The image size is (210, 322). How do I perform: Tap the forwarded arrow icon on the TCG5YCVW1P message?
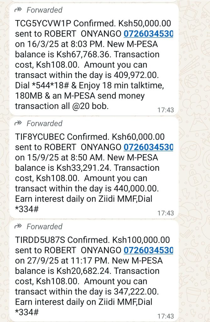pyautogui.click(x=18, y=10)
